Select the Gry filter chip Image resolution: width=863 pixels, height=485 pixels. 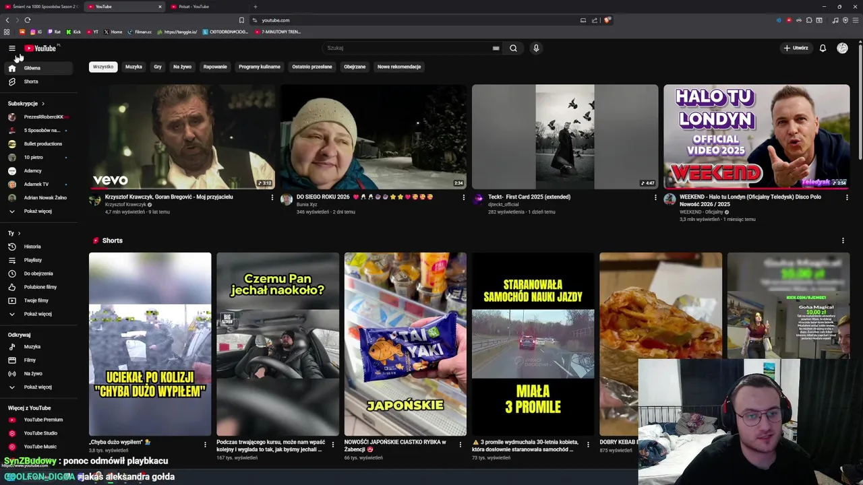click(x=158, y=67)
